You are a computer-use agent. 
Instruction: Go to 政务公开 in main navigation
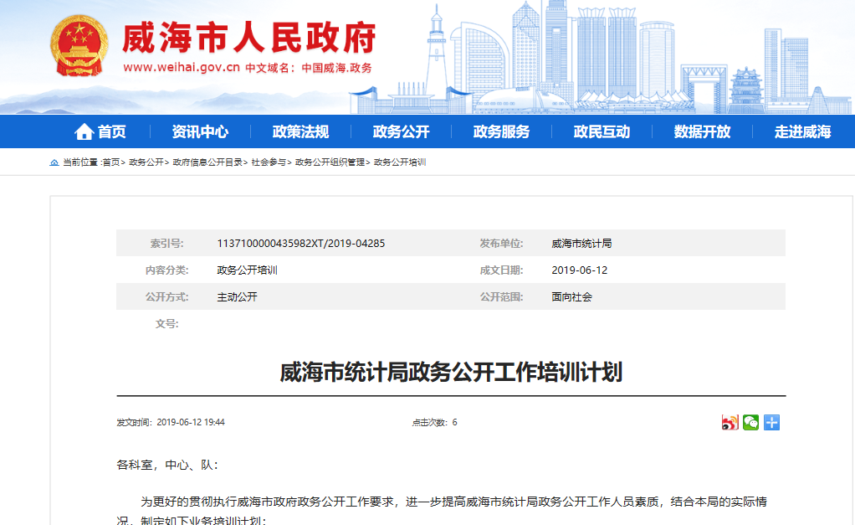pos(401,131)
